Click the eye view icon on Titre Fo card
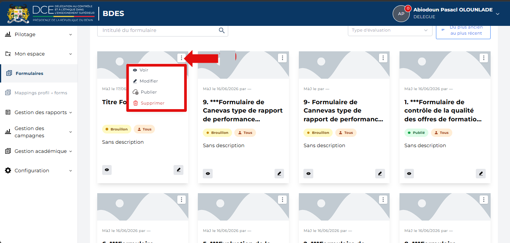Image resolution: width=510 pixels, height=243 pixels. coord(107,170)
